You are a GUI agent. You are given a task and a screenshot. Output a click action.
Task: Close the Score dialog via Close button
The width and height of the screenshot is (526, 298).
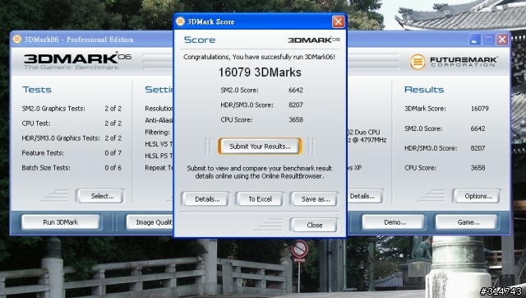pyautogui.click(x=314, y=225)
